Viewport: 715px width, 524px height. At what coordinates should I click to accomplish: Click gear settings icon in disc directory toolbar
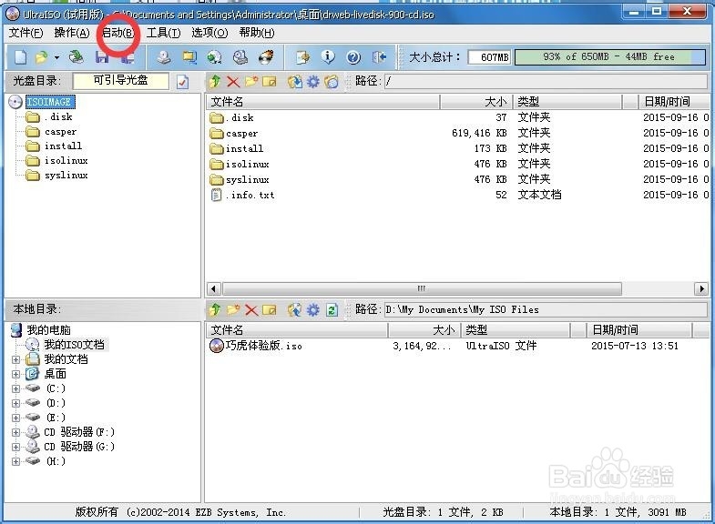point(313,82)
